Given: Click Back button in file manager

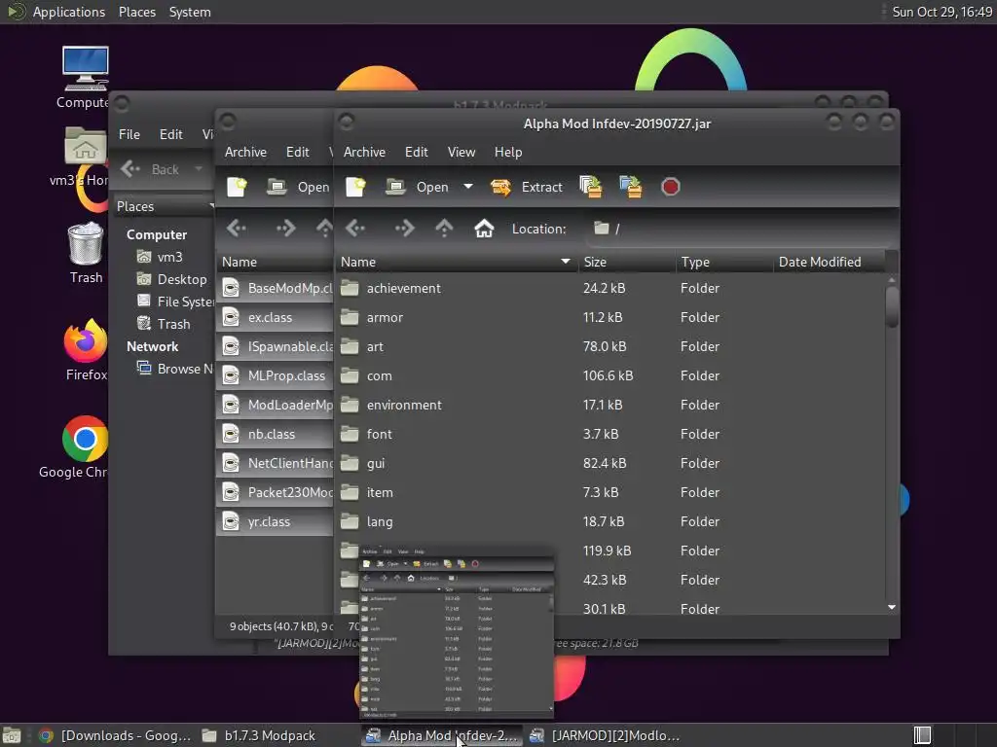Looking at the screenshot, I should pos(151,169).
